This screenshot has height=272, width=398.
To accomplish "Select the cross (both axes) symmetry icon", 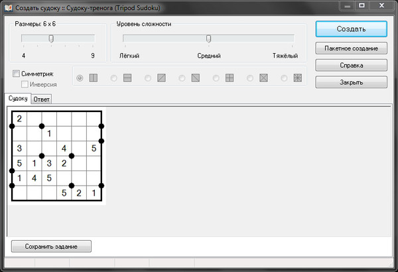I will [x=230, y=78].
